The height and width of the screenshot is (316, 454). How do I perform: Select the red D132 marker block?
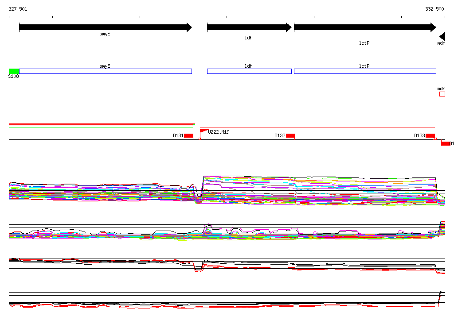(x=290, y=135)
